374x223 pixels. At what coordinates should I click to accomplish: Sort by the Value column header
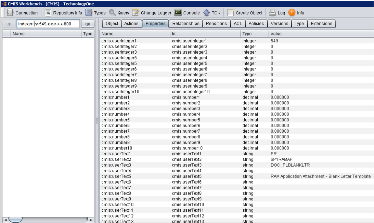(x=321, y=34)
